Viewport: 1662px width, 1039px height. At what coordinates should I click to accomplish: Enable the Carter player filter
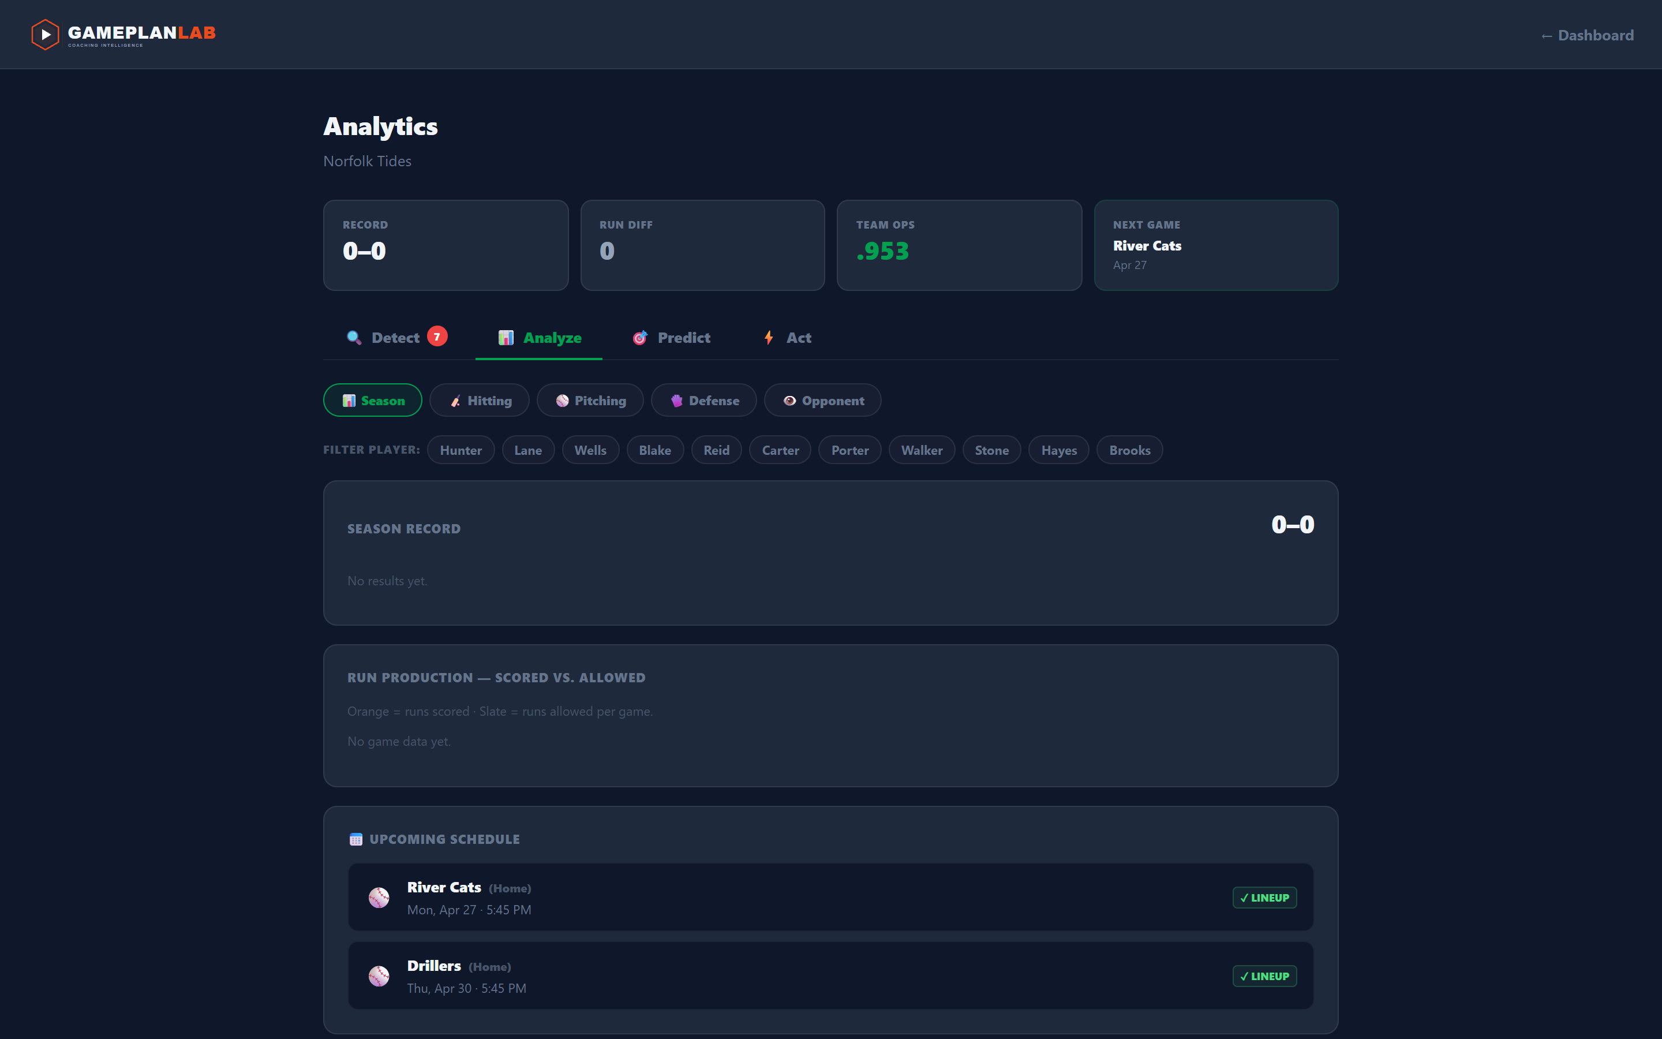(780, 450)
